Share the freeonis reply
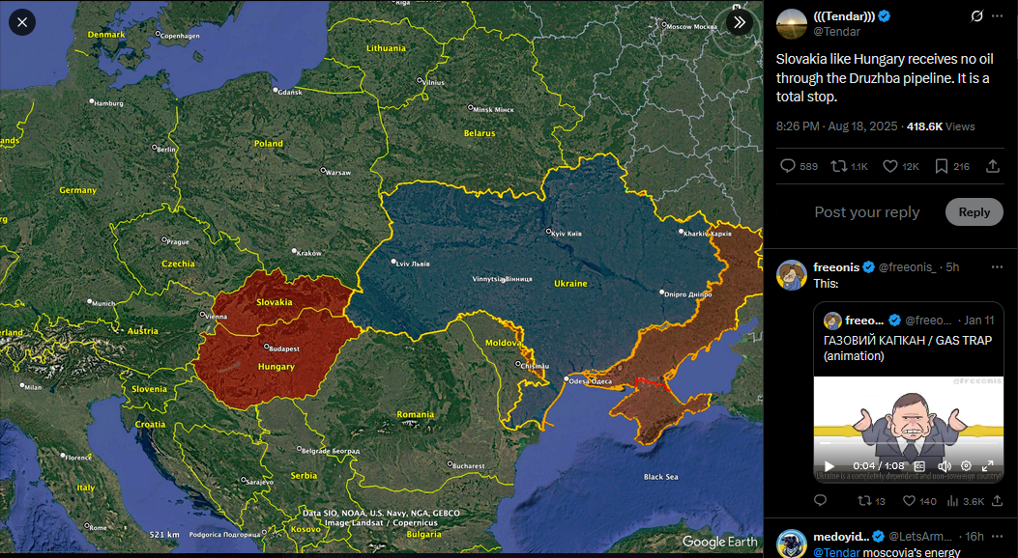The width and height of the screenshot is (1018, 558). pos(998,500)
